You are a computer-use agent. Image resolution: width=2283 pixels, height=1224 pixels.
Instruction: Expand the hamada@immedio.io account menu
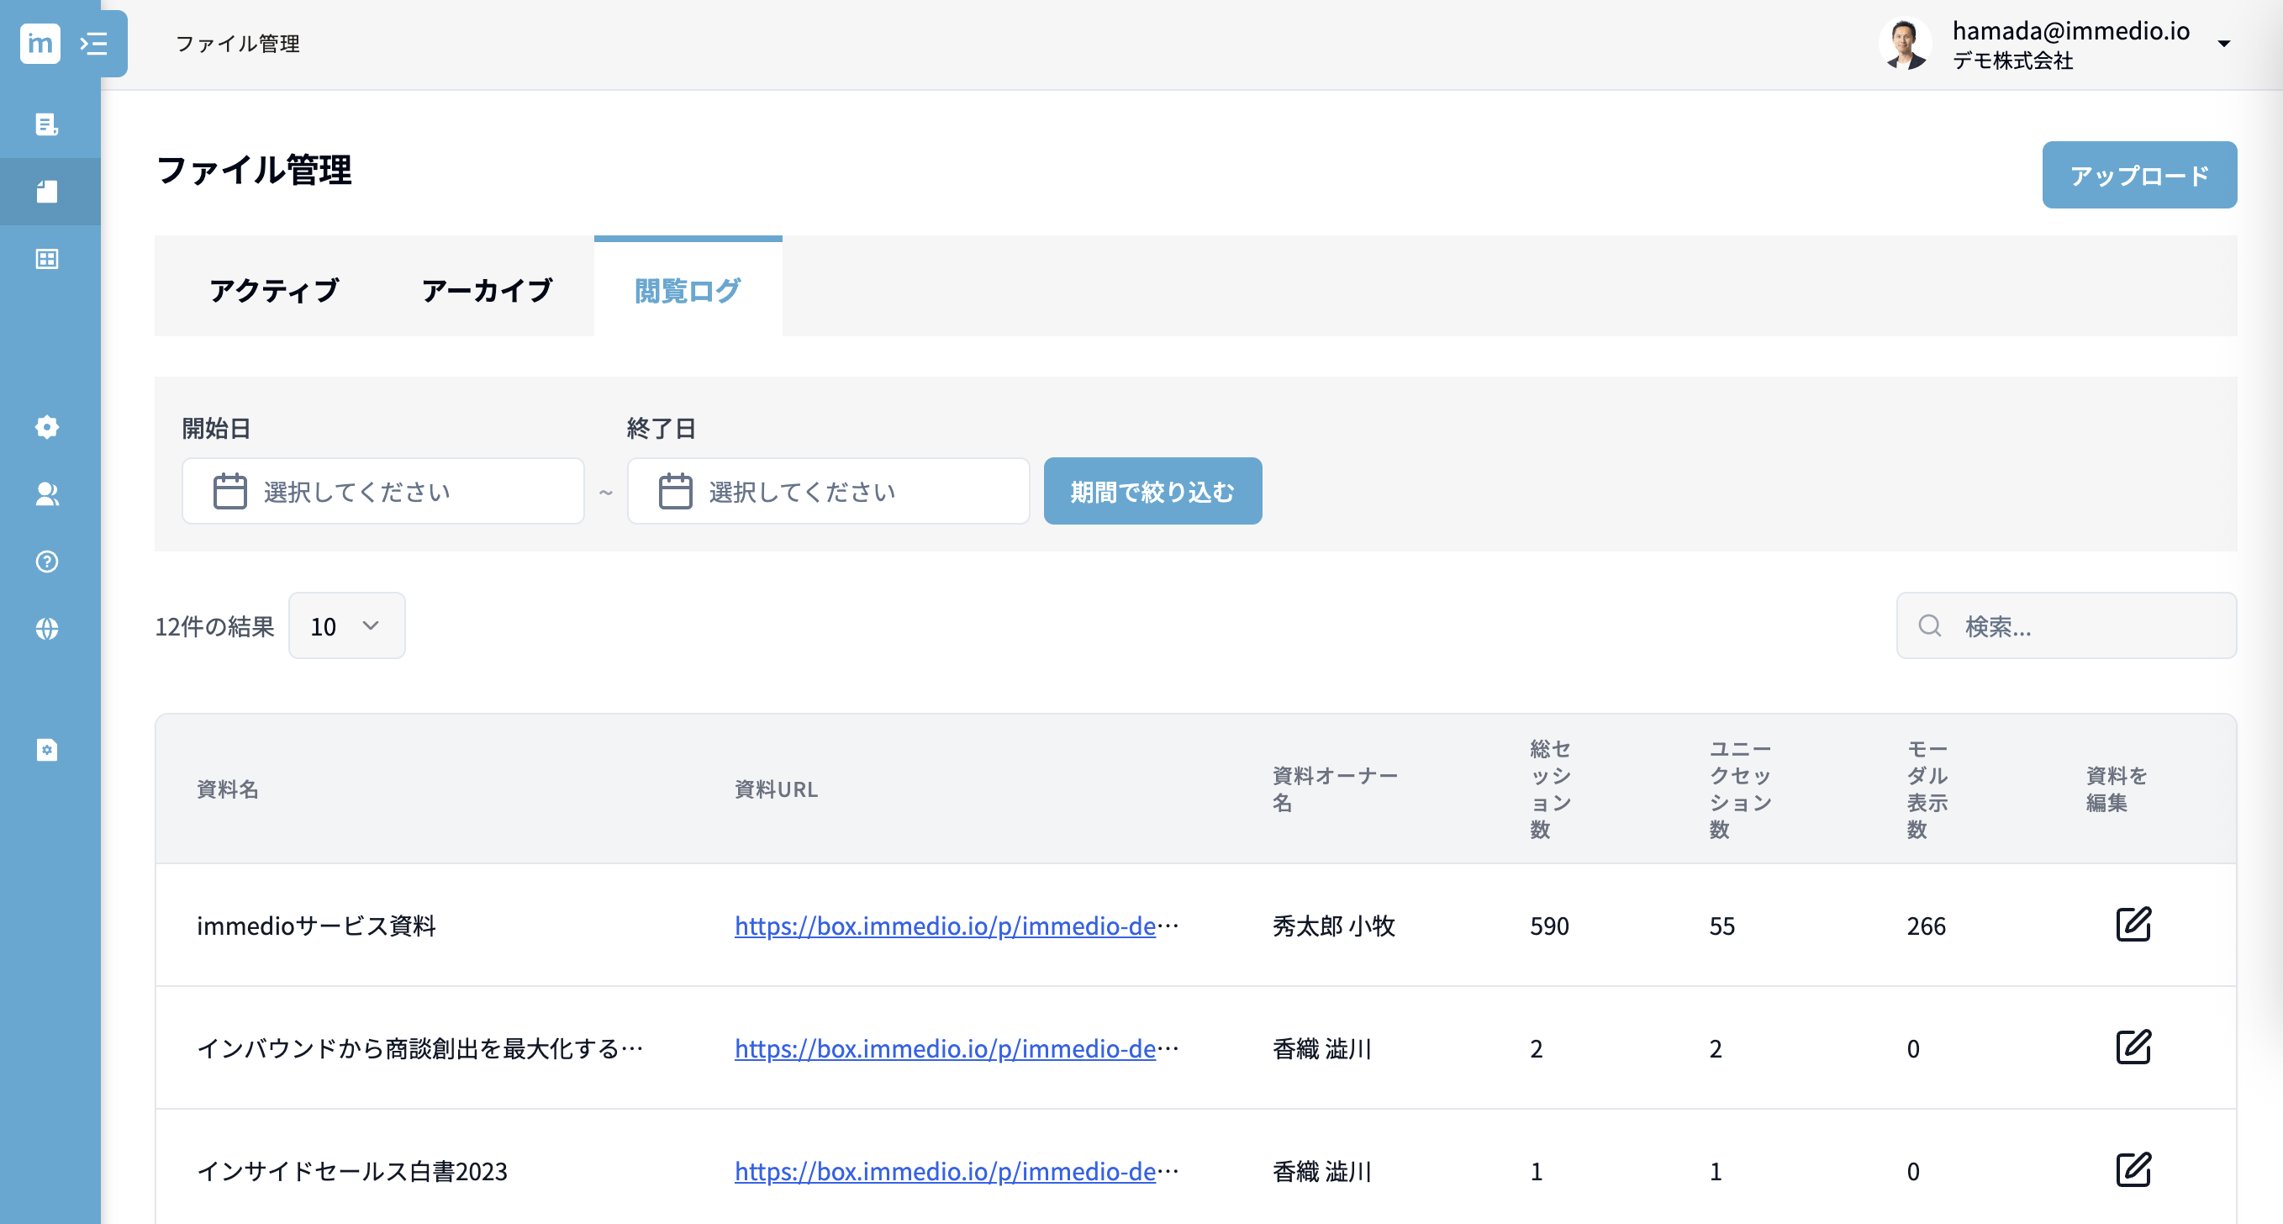[x=2222, y=44]
